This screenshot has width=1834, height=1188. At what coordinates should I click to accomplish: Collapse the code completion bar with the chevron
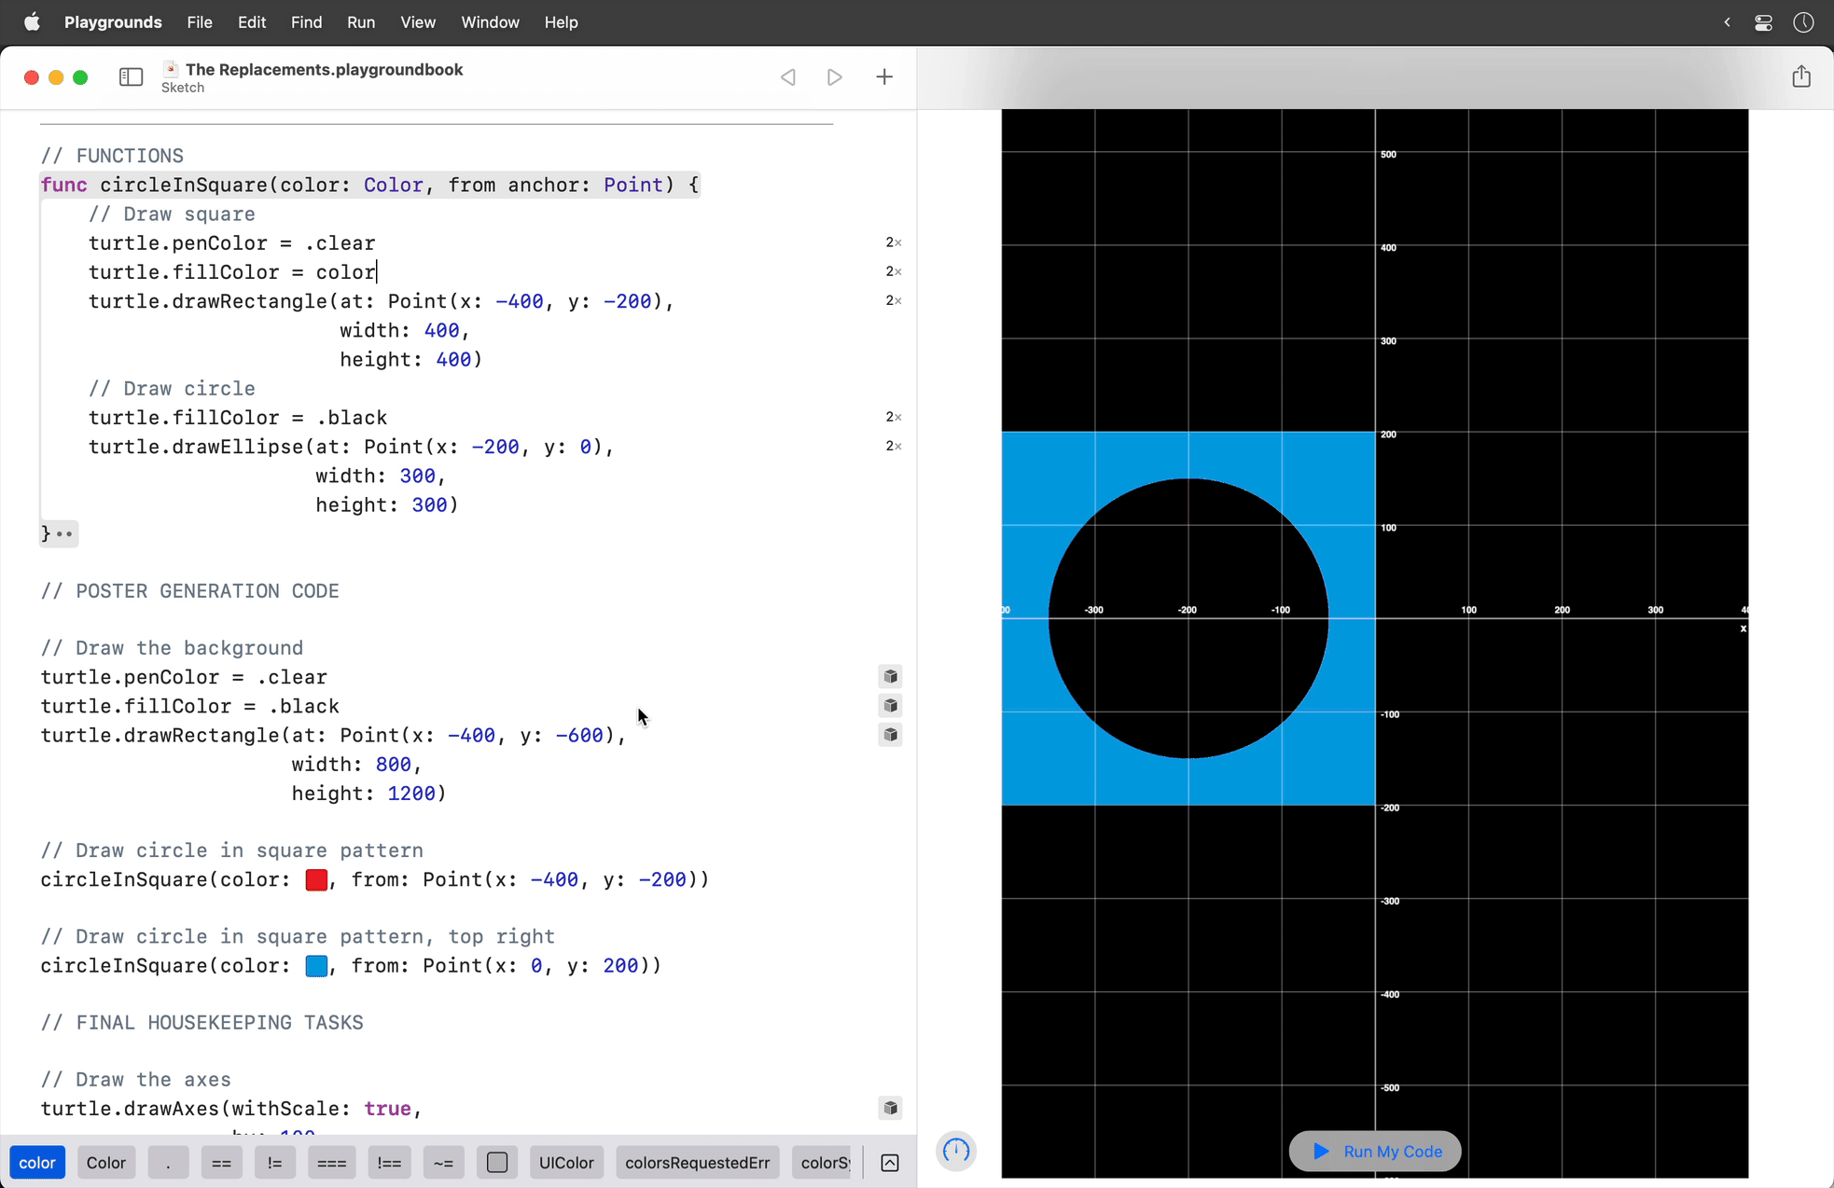click(x=889, y=1163)
